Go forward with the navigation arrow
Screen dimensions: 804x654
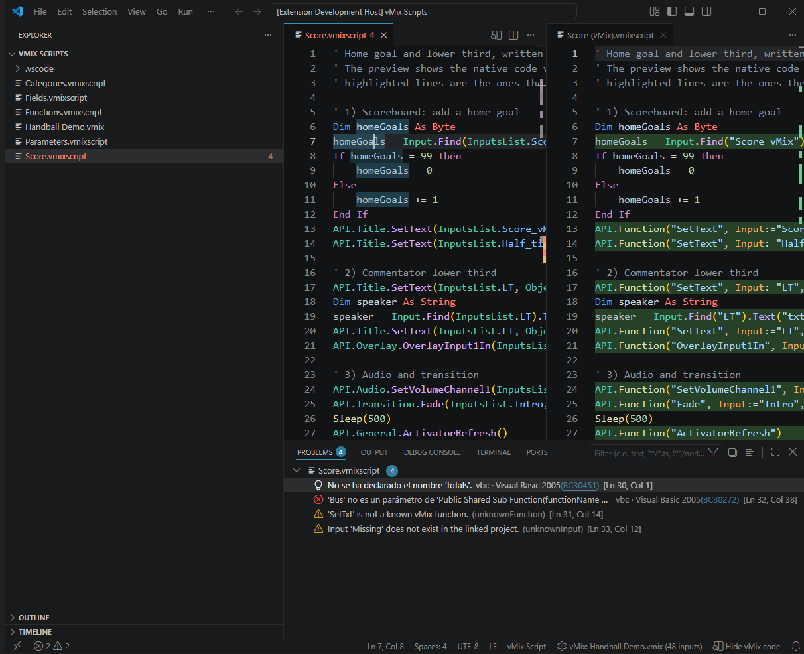point(257,11)
